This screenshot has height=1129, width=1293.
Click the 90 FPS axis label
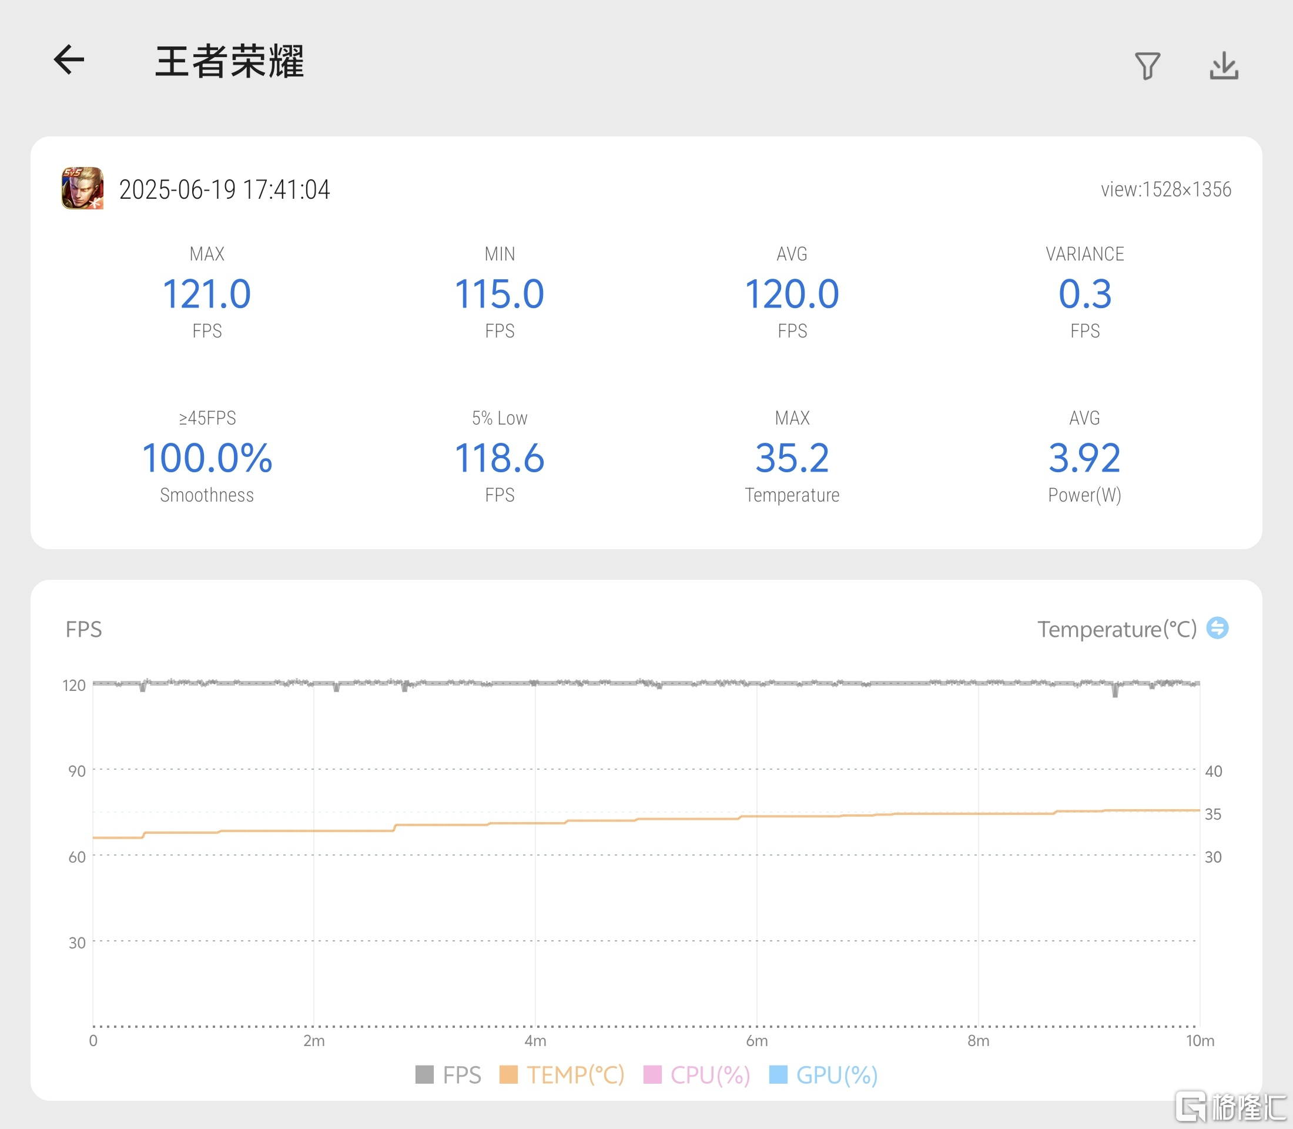tap(77, 771)
